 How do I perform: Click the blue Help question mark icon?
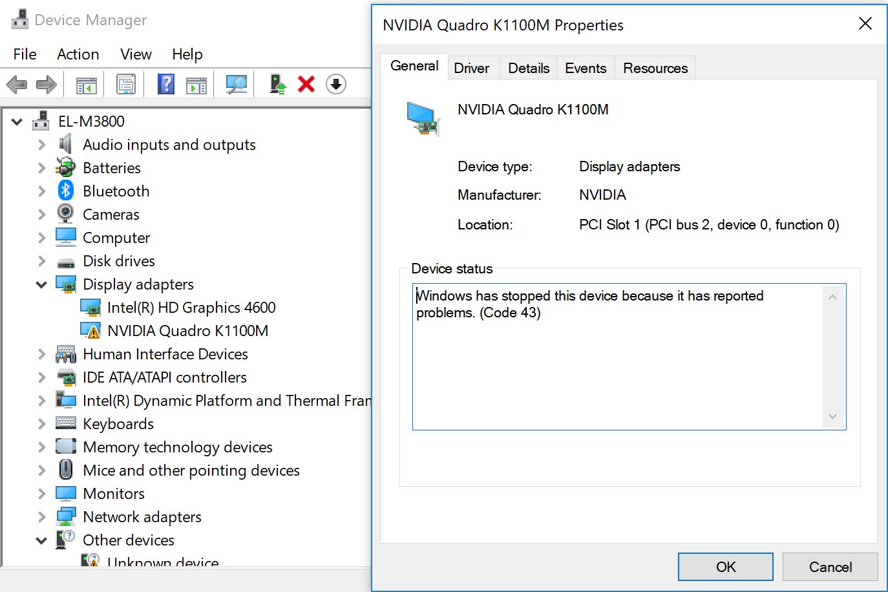coord(166,84)
